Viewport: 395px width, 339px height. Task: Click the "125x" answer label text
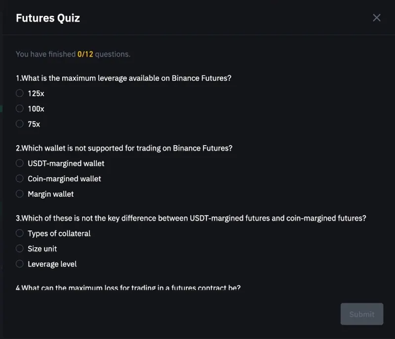tap(36, 93)
